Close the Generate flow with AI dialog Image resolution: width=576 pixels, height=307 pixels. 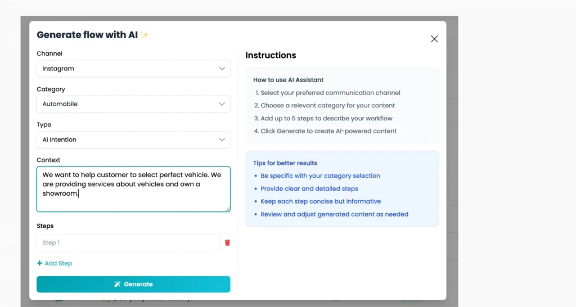[434, 39]
